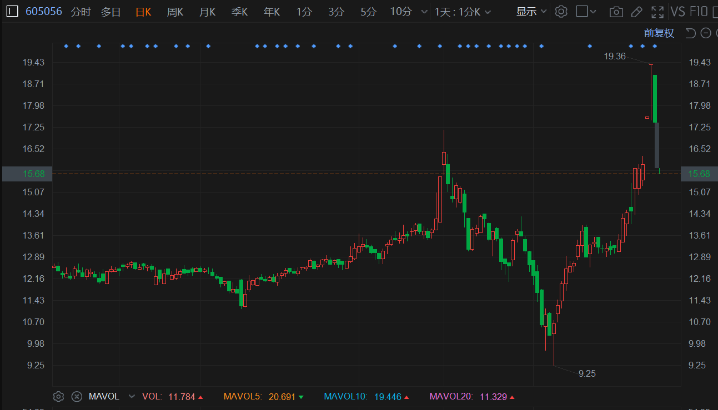Switch to 周K weekly chart tab
Image resolution: width=718 pixels, height=410 pixels.
click(175, 12)
